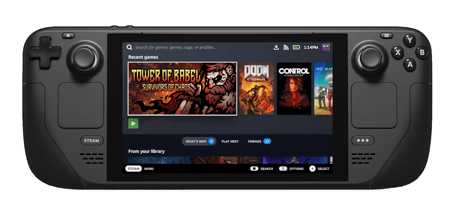Viewport: 454px width, 216px height.
Task: Click the hardware STEAM button
Action: point(92,140)
